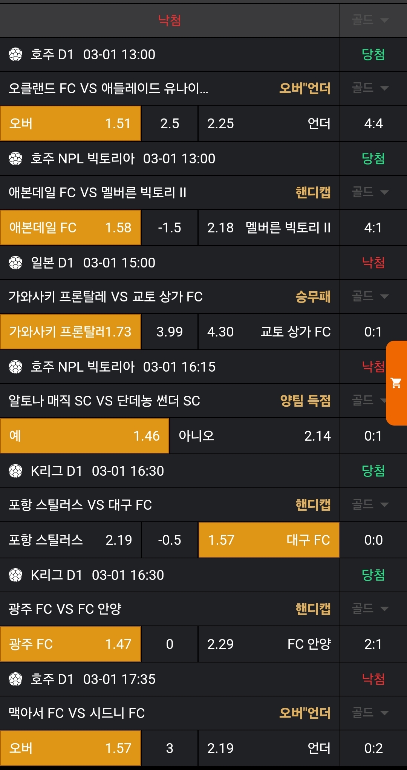Screen dimensions: 407x770
Task: Click the draw odds 3.99 cell
Action: click(170, 332)
